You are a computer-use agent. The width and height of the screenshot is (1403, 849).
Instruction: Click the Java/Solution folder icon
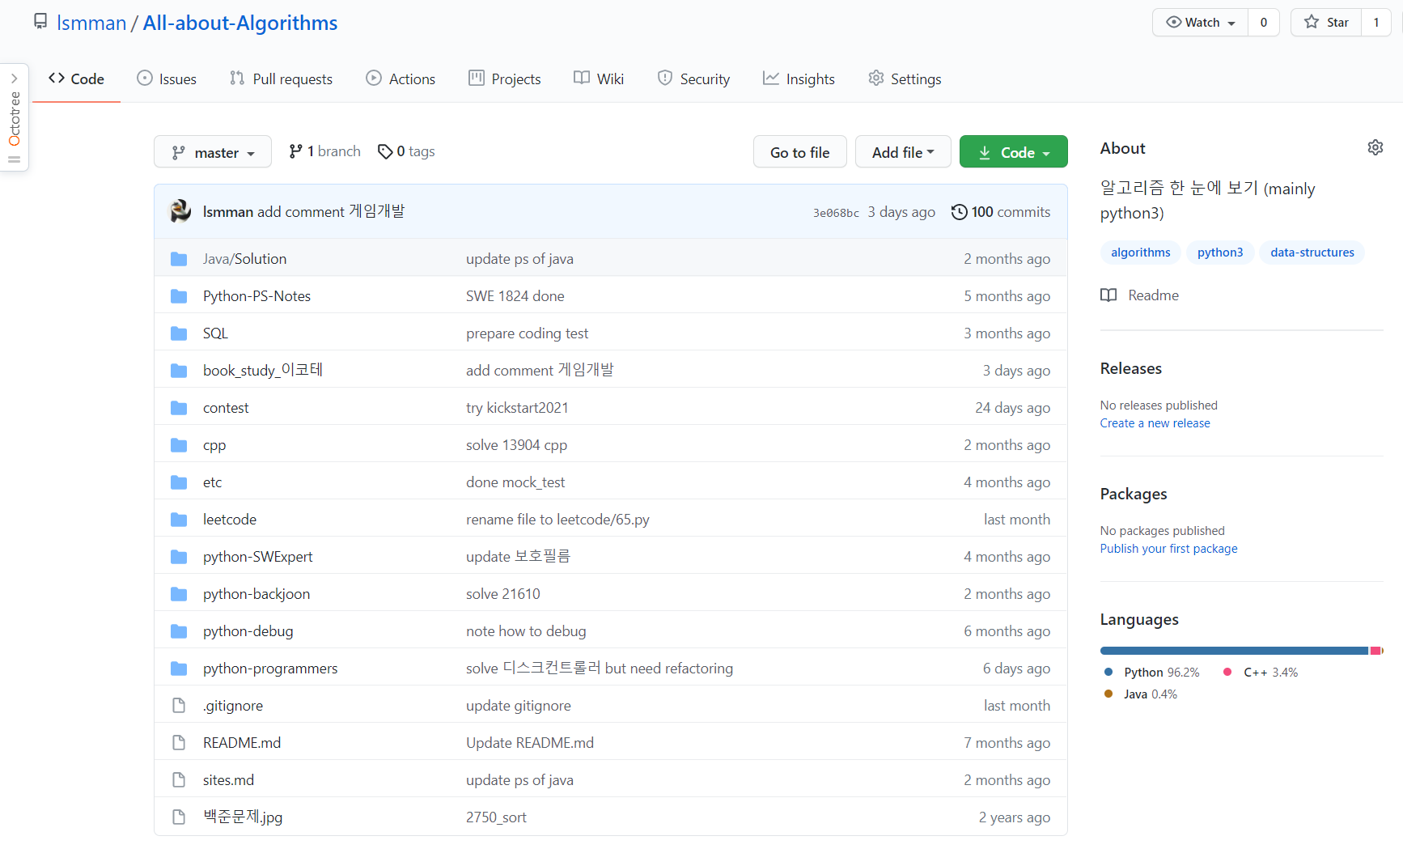click(179, 259)
